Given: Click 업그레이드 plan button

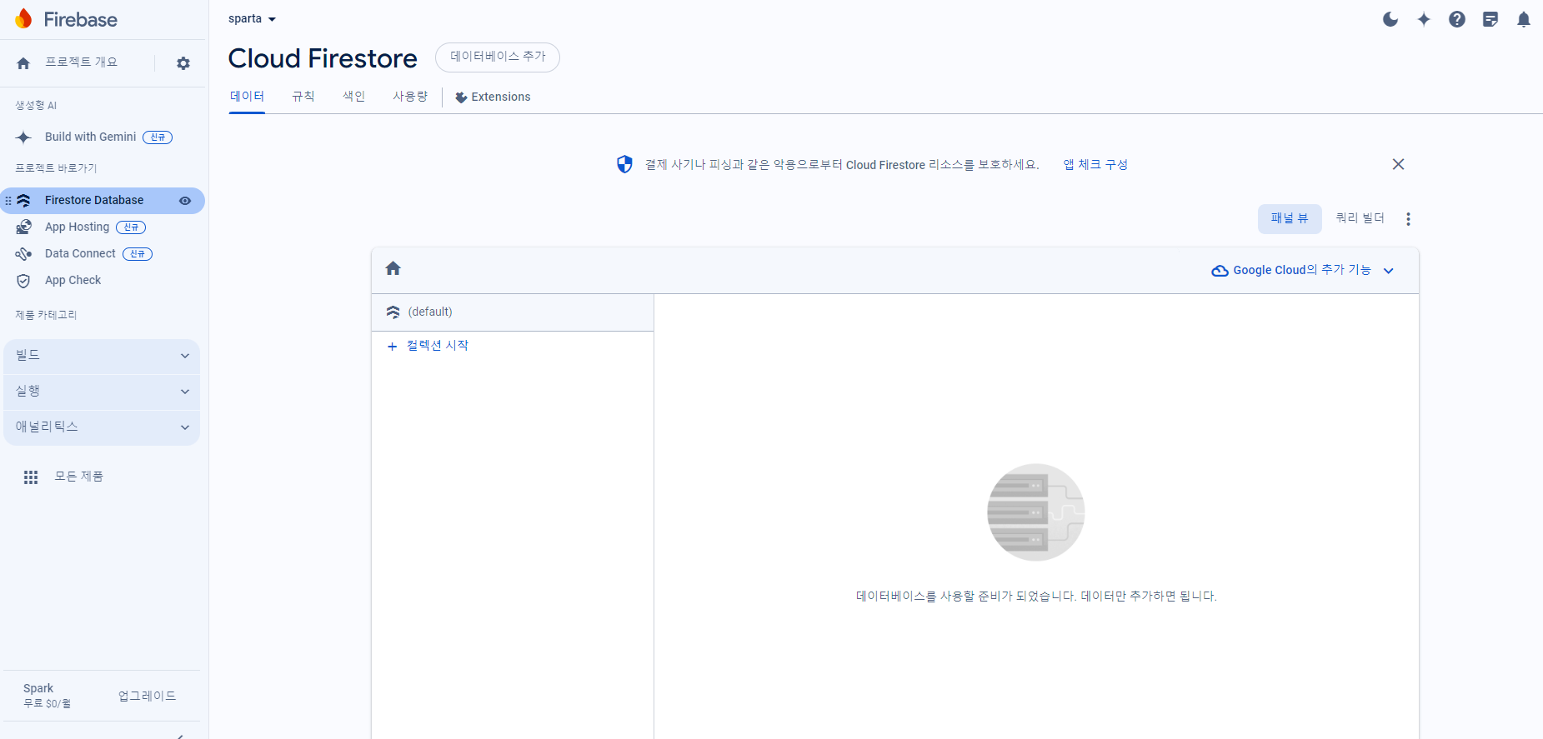Looking at the screenshot, I should (147, 696).
